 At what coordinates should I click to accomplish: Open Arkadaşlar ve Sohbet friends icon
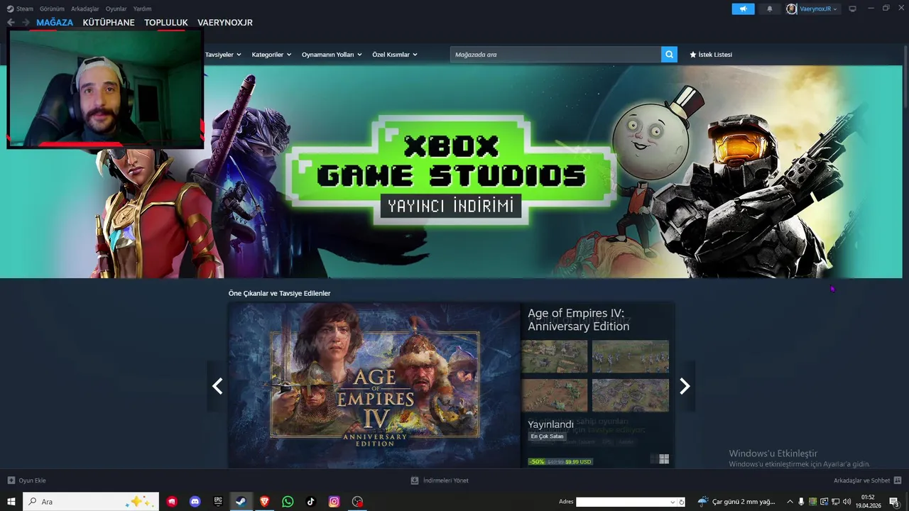tap(898, 480)
